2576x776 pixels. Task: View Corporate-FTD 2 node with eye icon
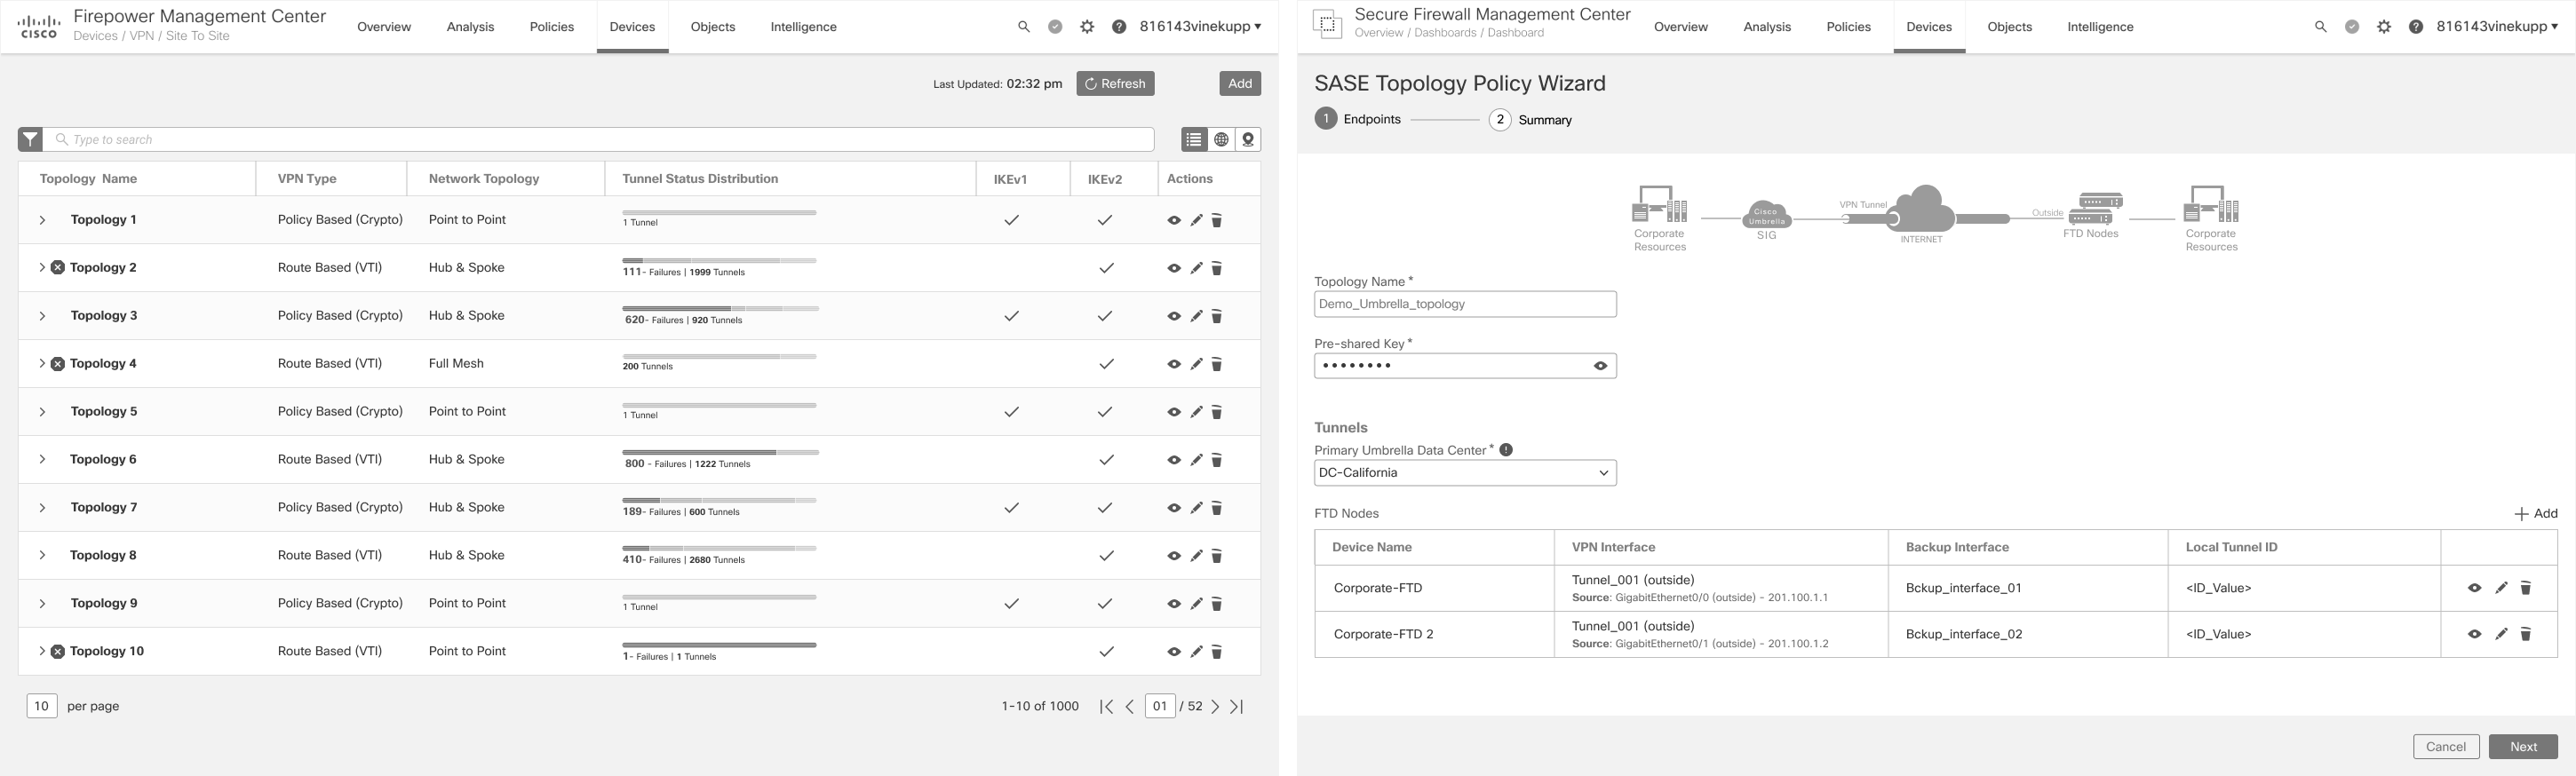point(2474,634)
